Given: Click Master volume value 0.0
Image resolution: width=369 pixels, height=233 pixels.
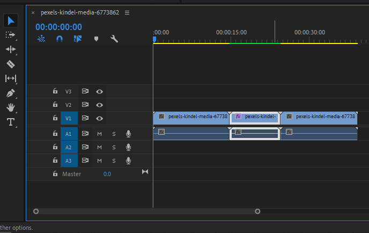Looking at the screenshot, I should tap(107, 174).
